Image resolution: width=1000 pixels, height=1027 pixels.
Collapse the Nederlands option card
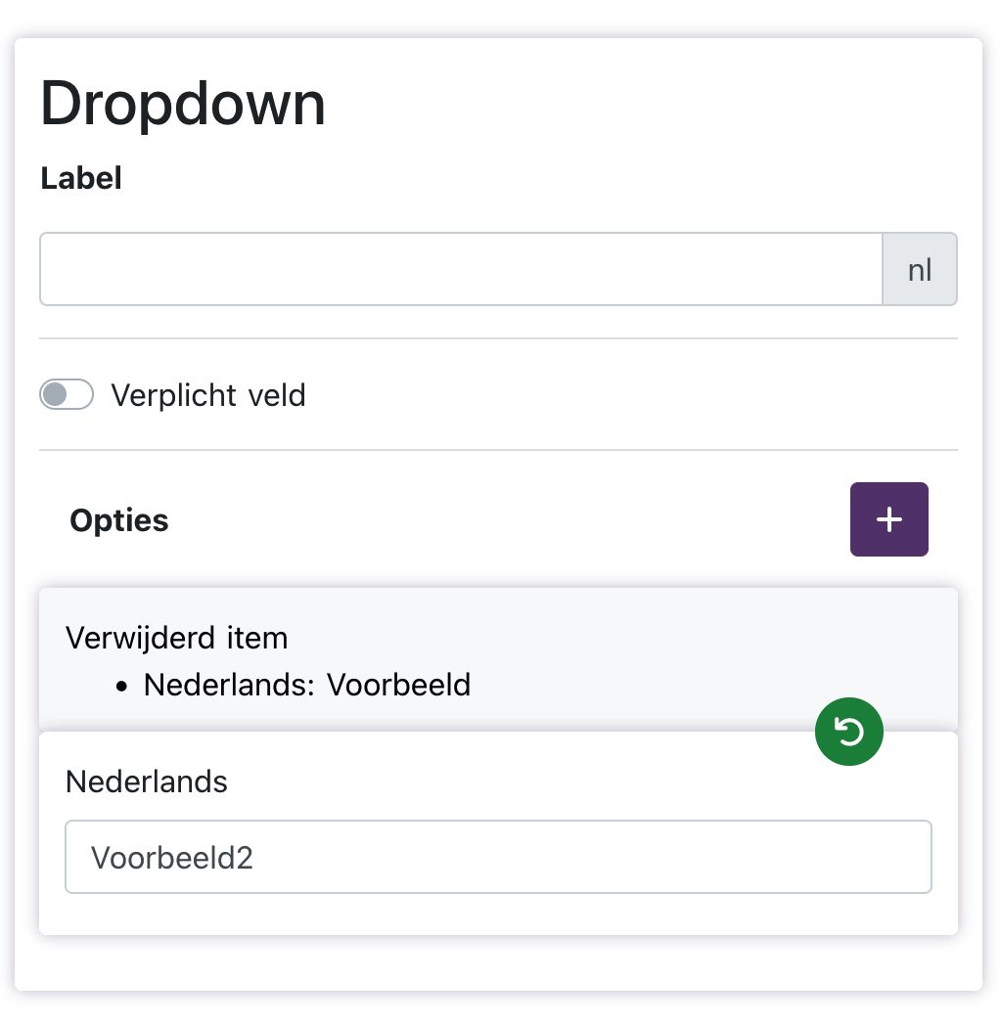click(x=145, y=781)
